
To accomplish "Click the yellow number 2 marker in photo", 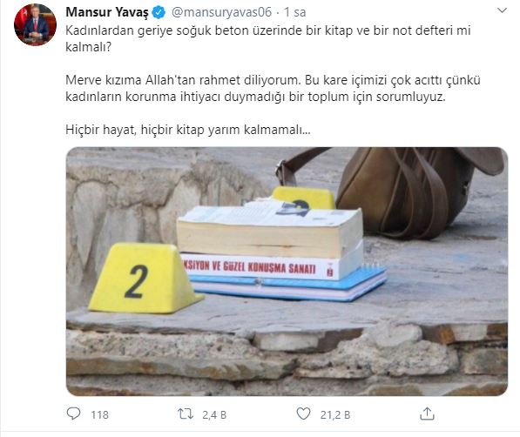I will [143, 279].
